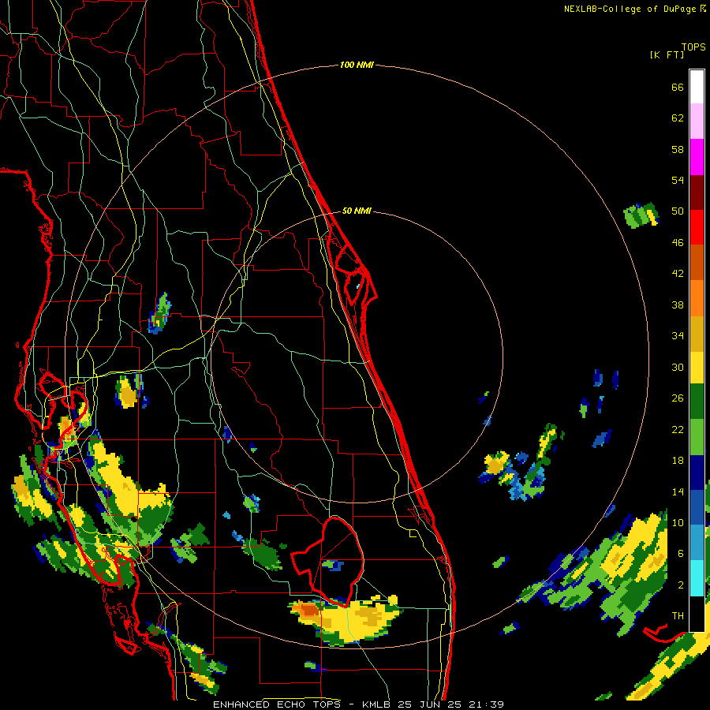This screenshot has height=710, width=710.
Task: Click the 30 value on color scale
Action: 678,367
